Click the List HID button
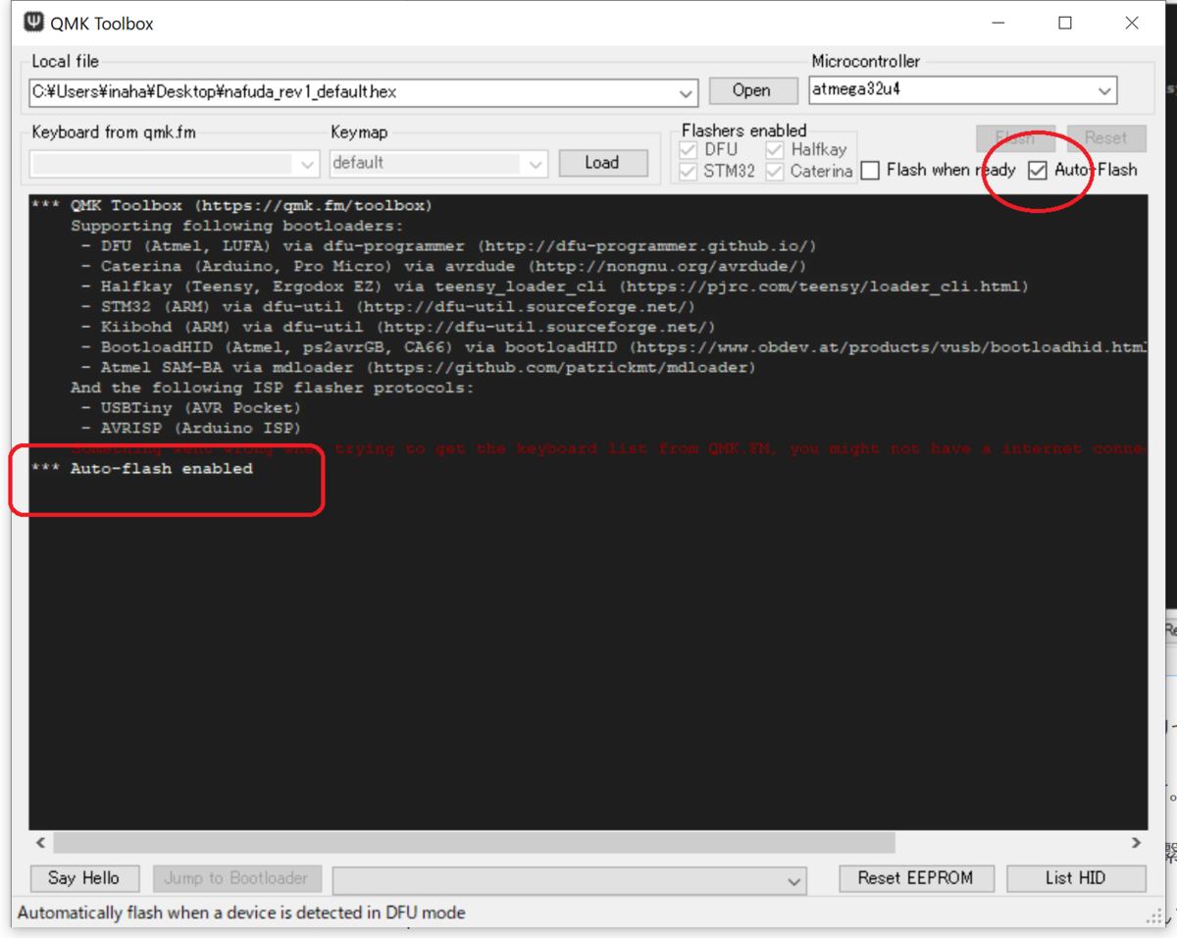This screenshot has height=938, width=1177. click(x=1076, y=878)
